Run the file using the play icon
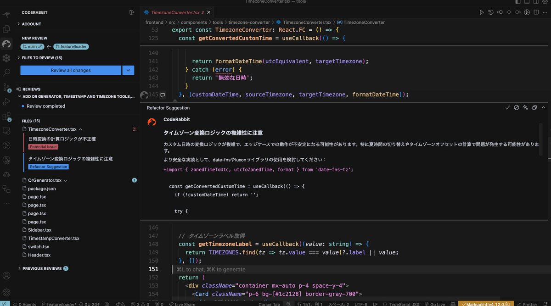551x306 pixels. [x=482, y=12]
